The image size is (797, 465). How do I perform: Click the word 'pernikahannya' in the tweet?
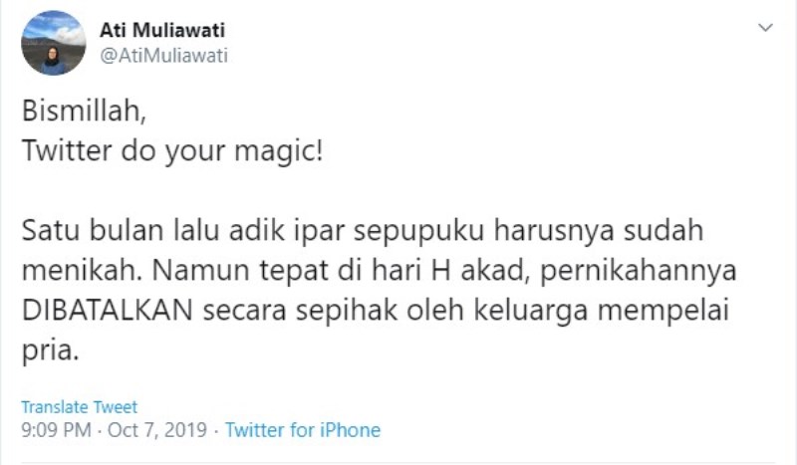pyautogui.click(x=638, y=272)
